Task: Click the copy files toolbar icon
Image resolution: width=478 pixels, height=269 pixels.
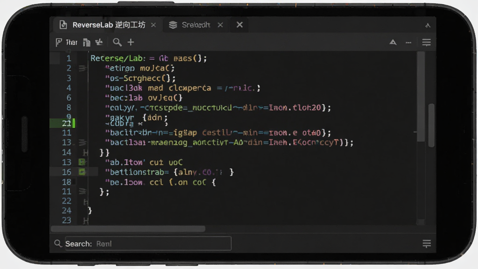Action: coord(86,42)
